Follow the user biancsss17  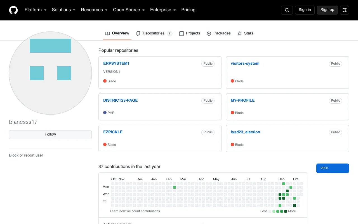(x=50, y=134)
